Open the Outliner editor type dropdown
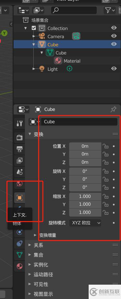 [x=23, y=10]
